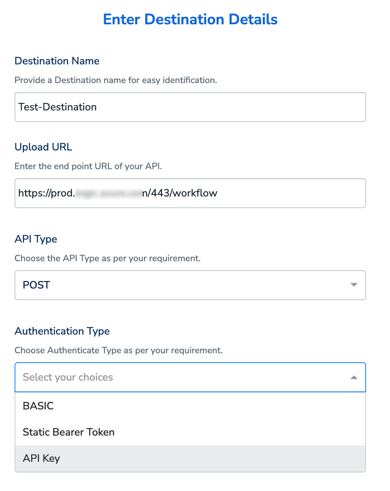390x491 pixels.
Task: Click the 'Select your choices' placeholder
Action: [68, 377]
